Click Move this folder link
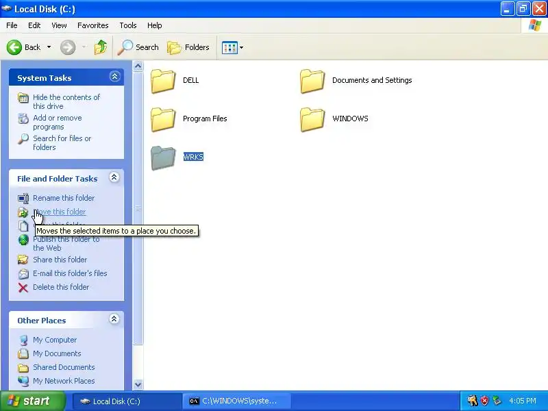This screenshot has width=548, height=411. coord(60,212)
